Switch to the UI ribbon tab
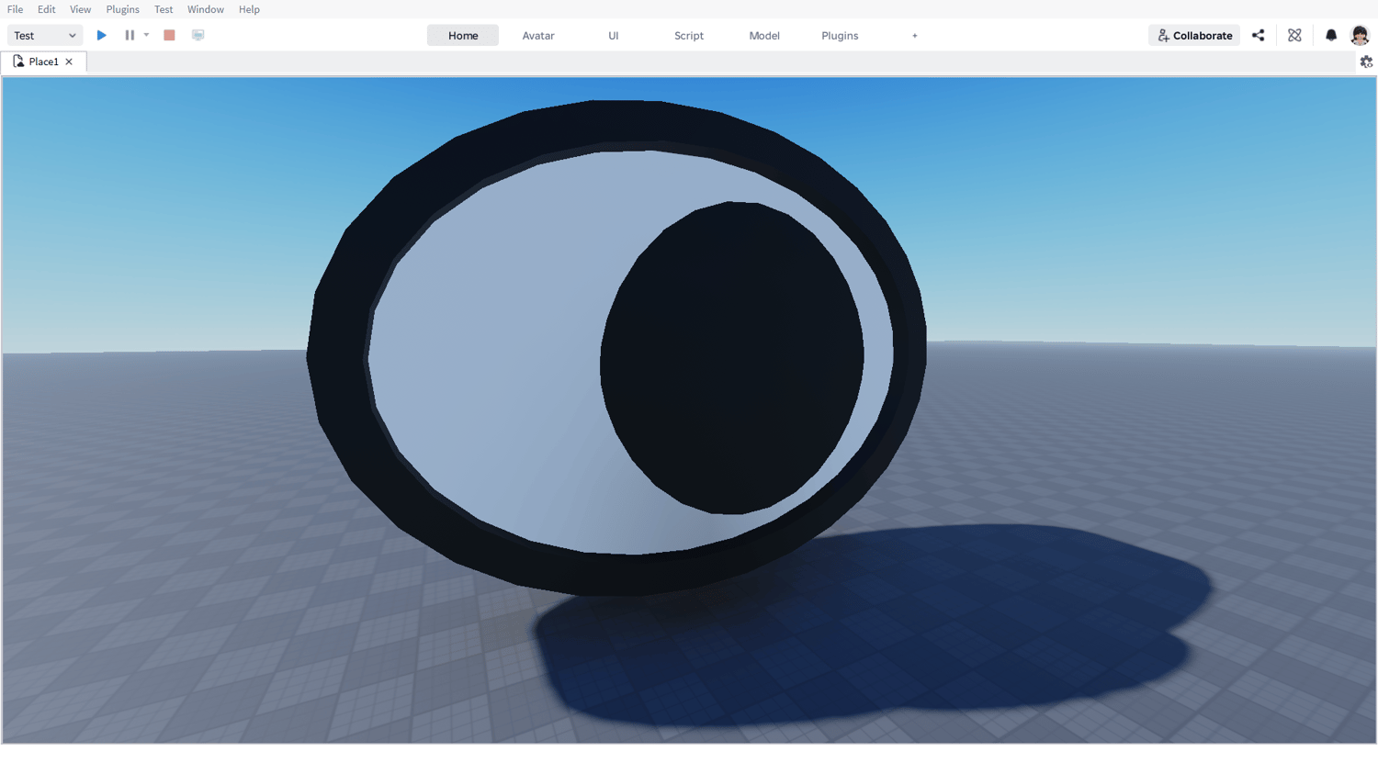The image size is (1378, 774). tap(614, 36)
